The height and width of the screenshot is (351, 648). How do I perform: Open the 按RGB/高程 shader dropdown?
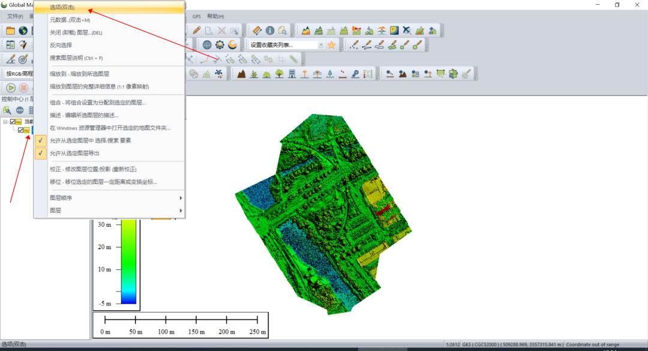click(x=19, y=74)
